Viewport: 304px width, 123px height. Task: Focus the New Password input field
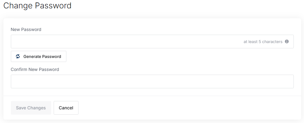point(152,42)
